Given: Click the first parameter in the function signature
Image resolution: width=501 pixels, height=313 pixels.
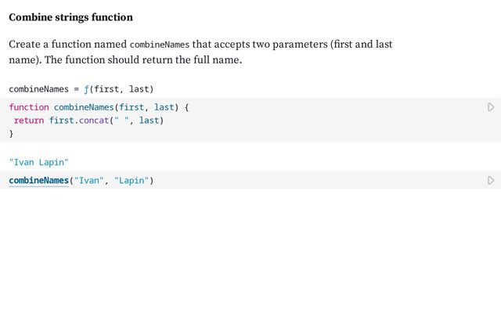Looking at the screenshot, I should (x=133, y=107).
